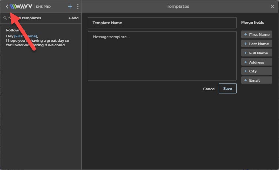The width and height of the screenshot is (279, 170).
Task: Add the City merge field
Action: click(x=256, y=71)
